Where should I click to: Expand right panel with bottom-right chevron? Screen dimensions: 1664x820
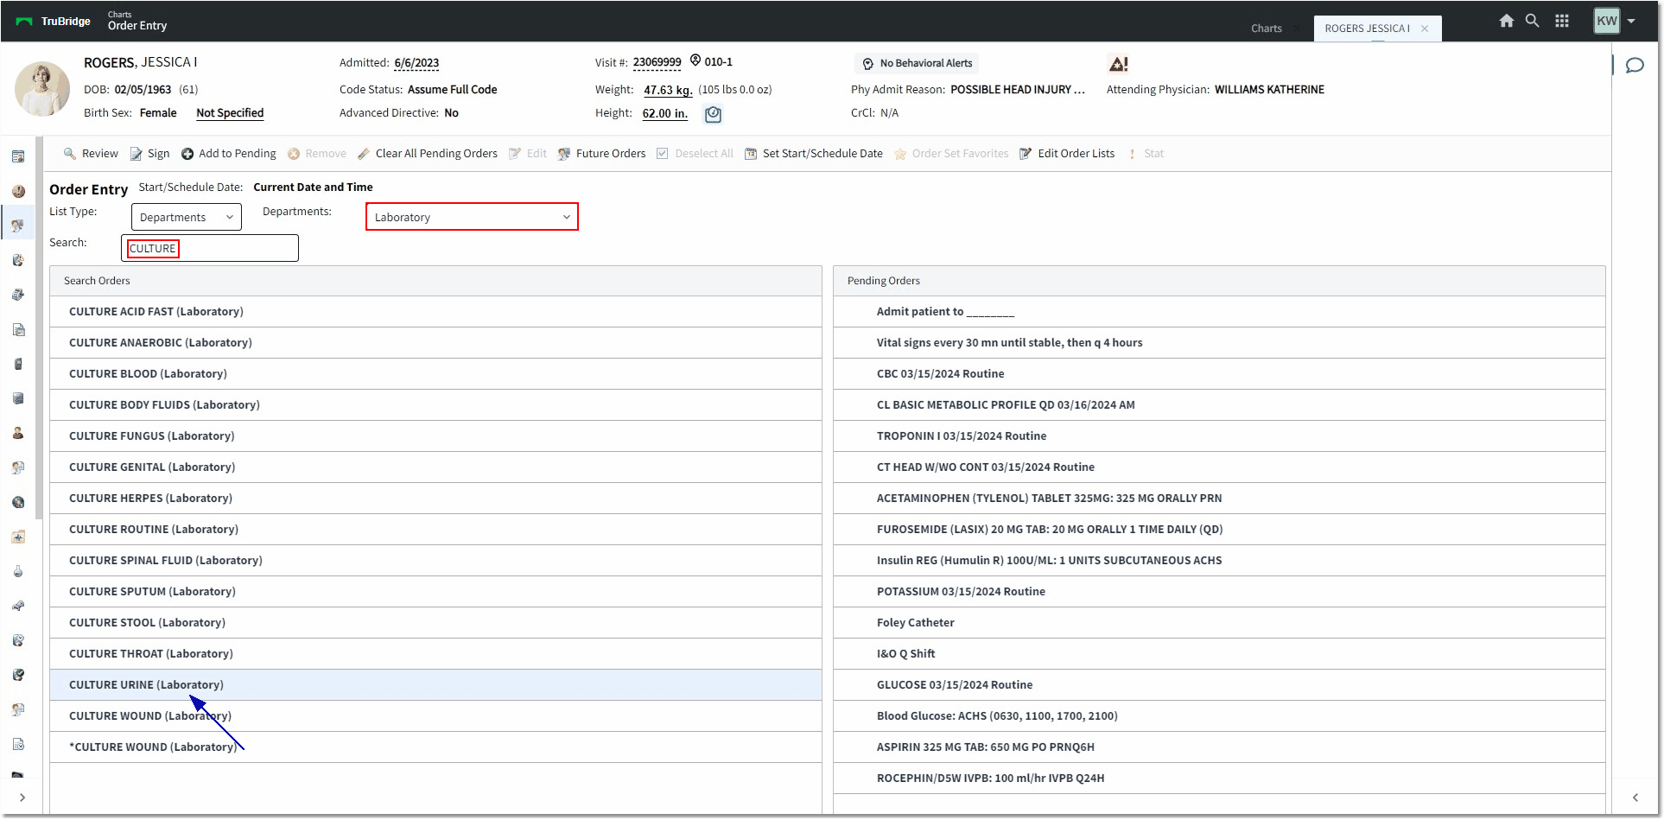(1635, 798)
